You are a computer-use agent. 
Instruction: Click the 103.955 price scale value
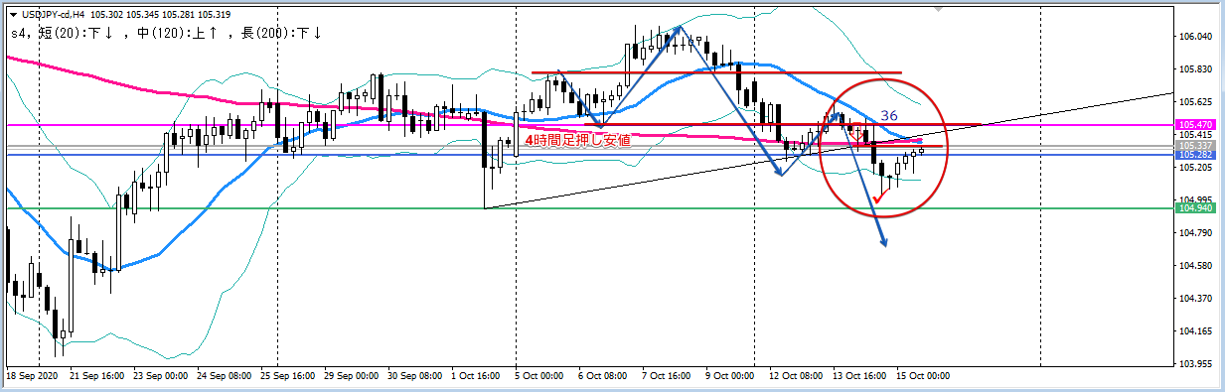pyautogui.click(x=1195, y=364)
